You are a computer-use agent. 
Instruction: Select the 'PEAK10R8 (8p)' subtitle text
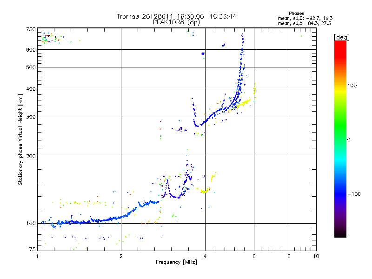176,22
